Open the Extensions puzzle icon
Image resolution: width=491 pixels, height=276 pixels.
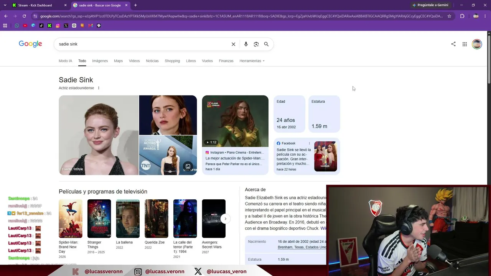(462, 16)
